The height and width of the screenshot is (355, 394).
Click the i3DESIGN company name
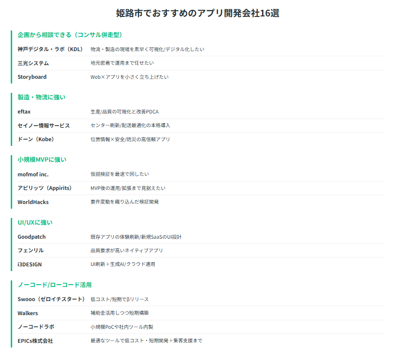click(29, 264)
